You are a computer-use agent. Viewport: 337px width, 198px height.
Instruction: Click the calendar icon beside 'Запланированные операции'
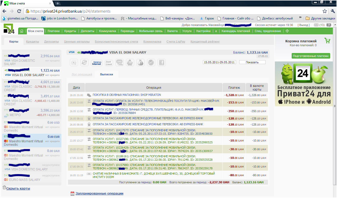click(x=72, y=194)
